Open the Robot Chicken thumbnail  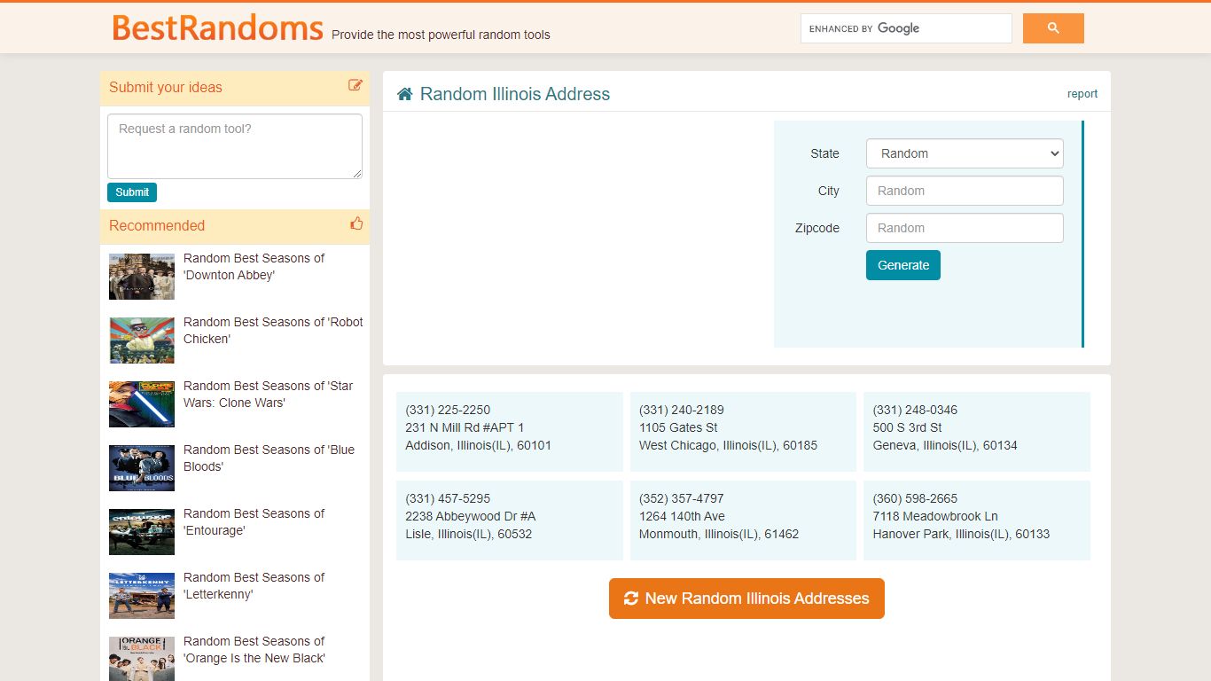pos(142,340)
